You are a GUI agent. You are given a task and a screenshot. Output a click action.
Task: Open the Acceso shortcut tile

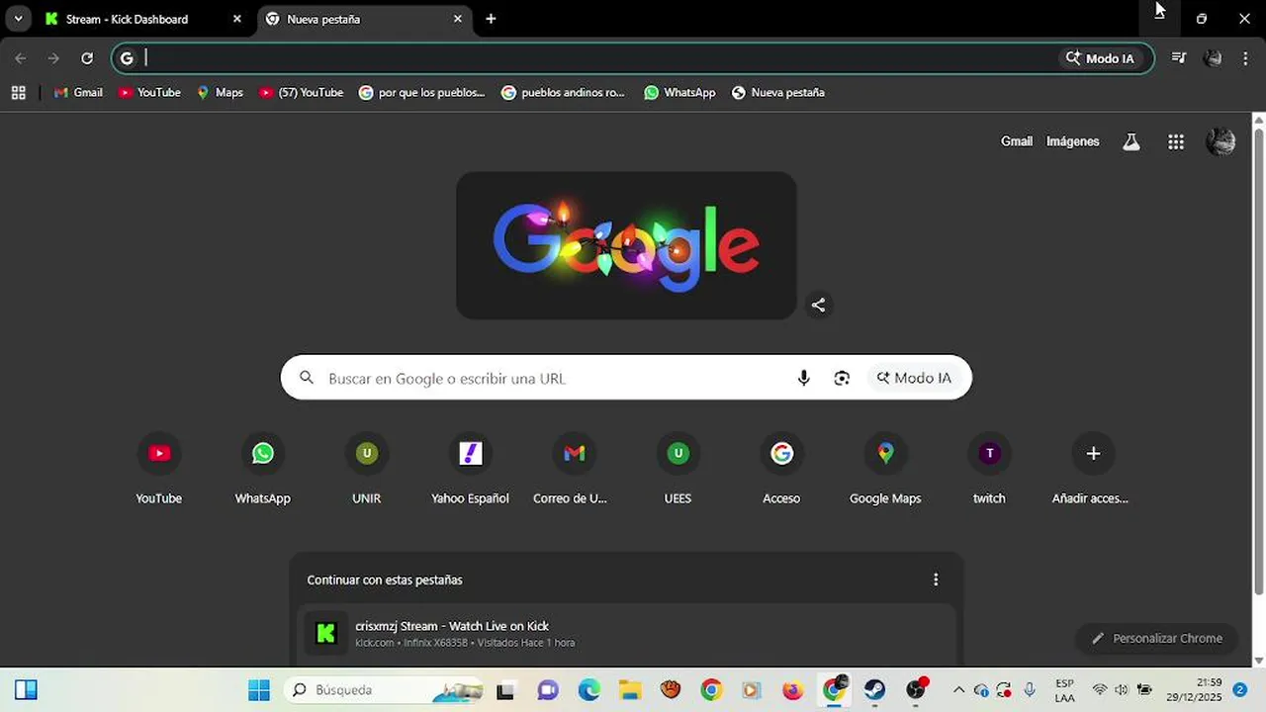pos(782,469)
